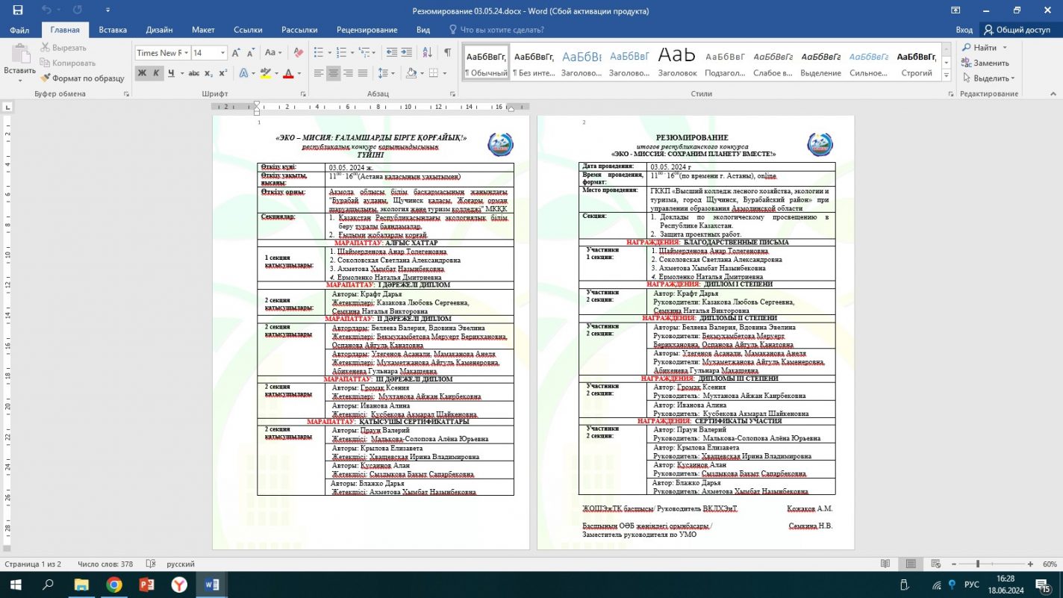Apply justify text alignment

pos(363,73)
